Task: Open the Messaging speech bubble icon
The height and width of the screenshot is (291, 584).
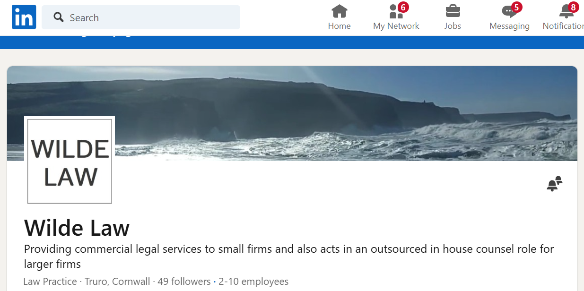Action: [x=509, y=11]
